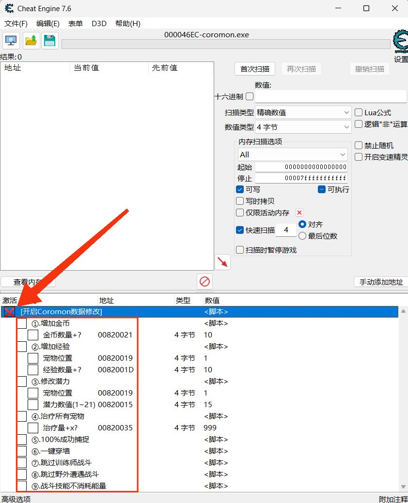
Task: Enable 扫描时暂停游戏 checkbox
Action: 240,250
